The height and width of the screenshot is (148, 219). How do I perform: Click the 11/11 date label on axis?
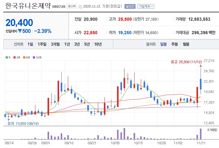point(201,143)
